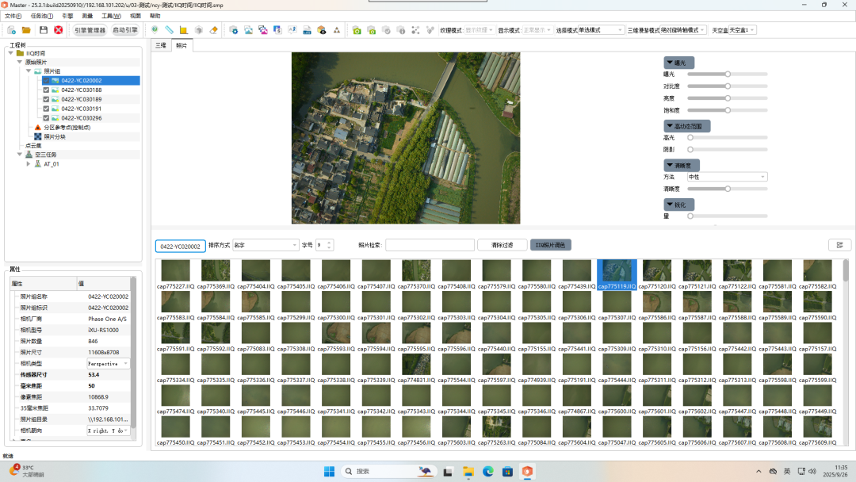Viewport: 856px width, 482px height.
Task: Expand the AT_01 tree node
Action: click(x=29, y=164)
